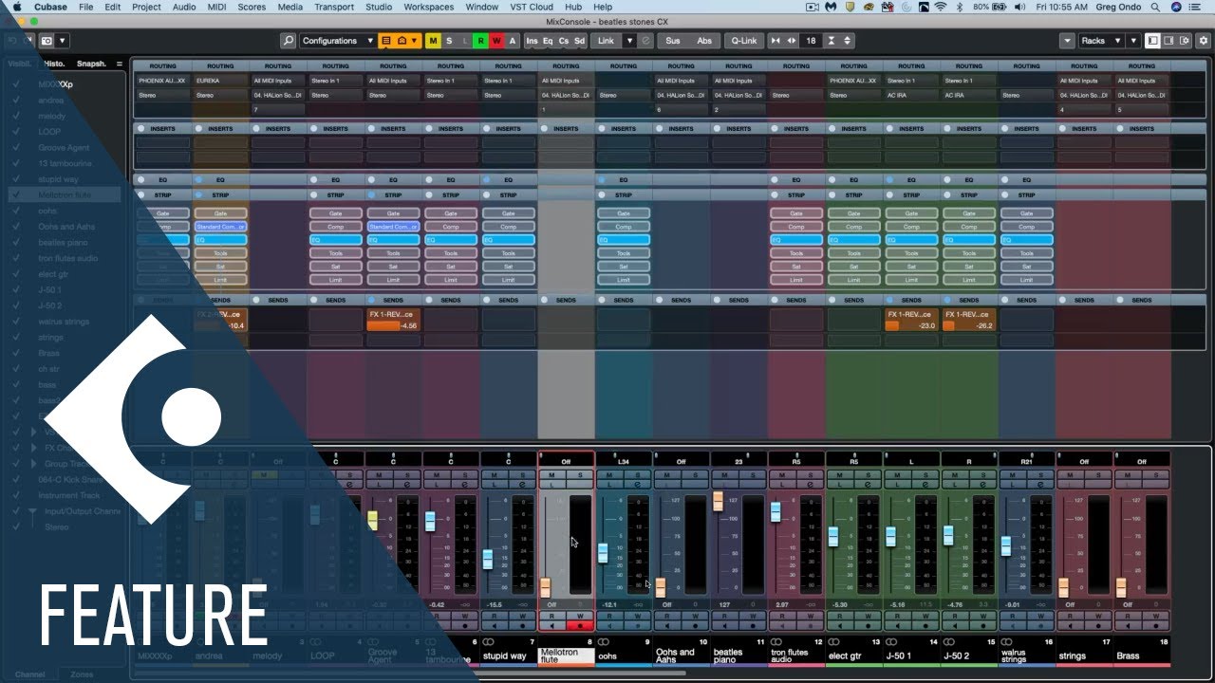This screenshot has width=1215, height=683.
Task: Solo the Mellotron flute channel
Action: tap(580, 474)
